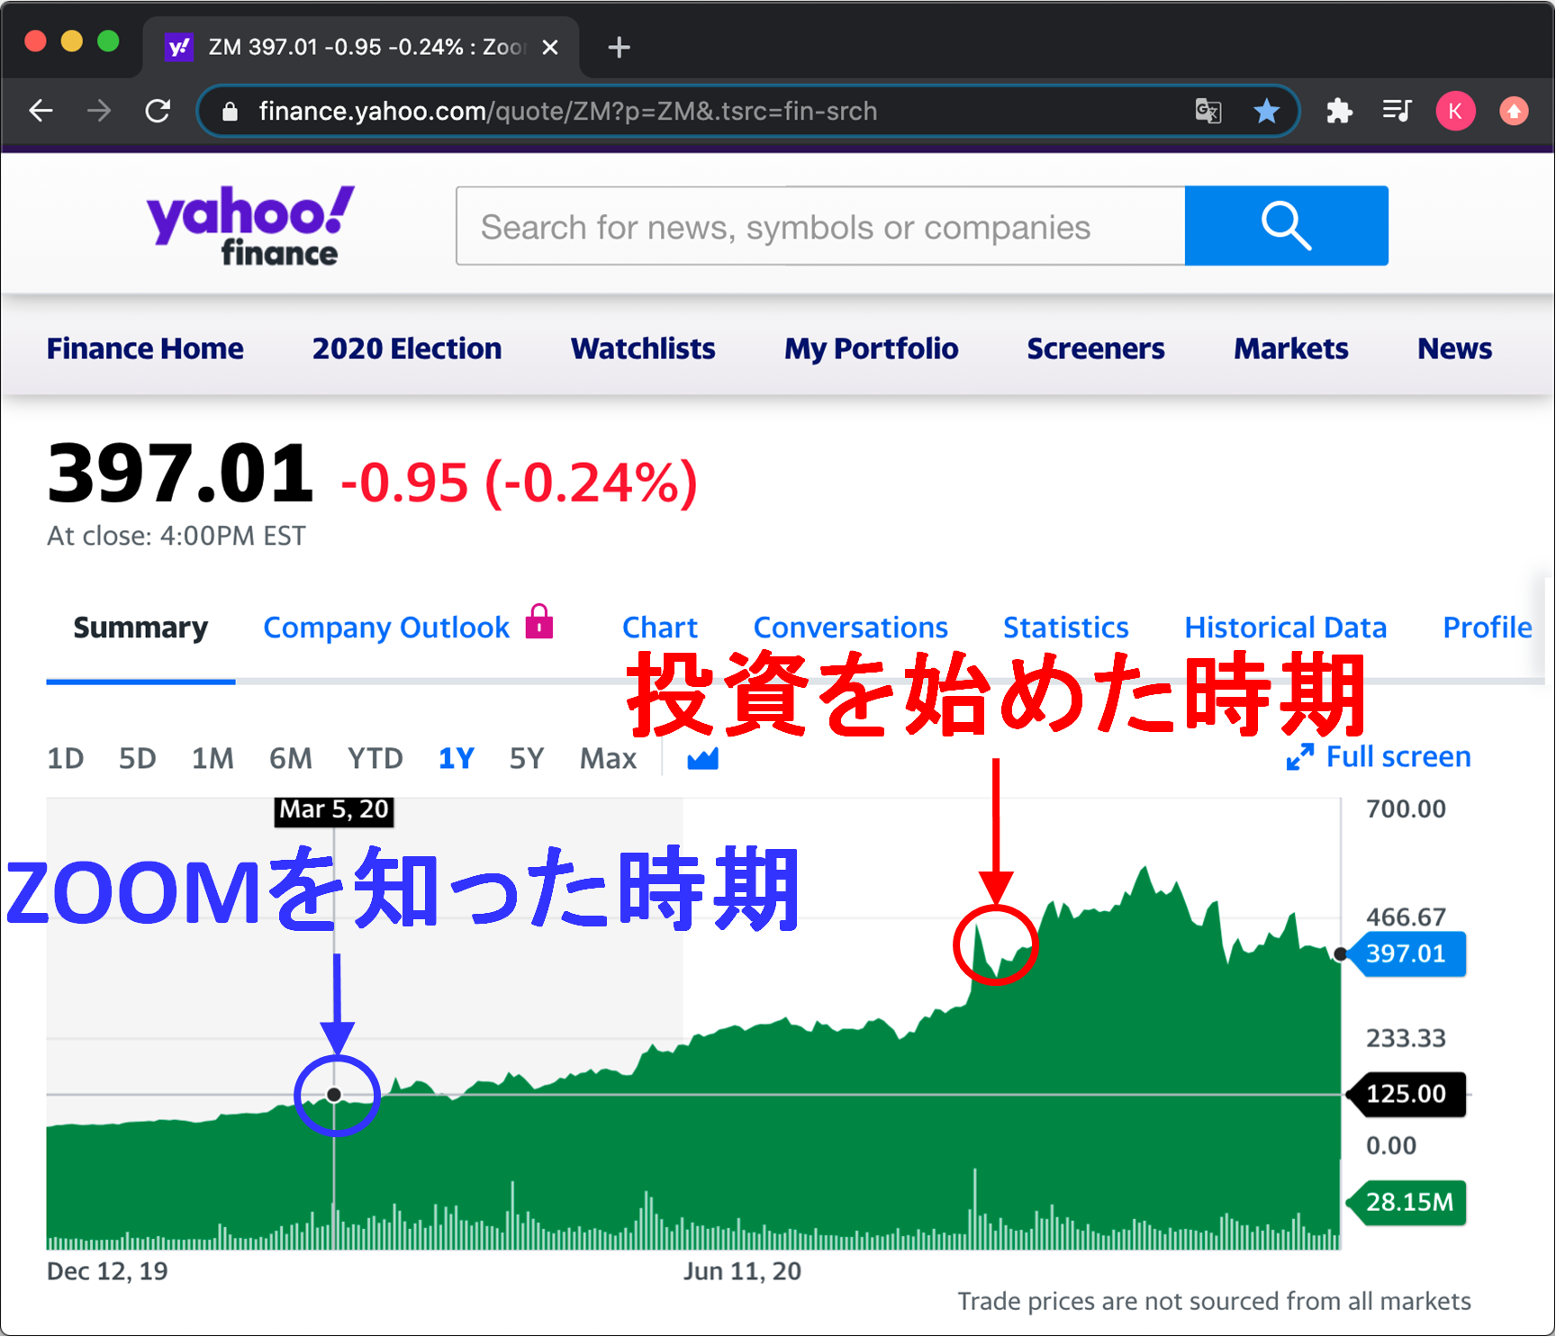Open My Portfolio menu item
Screen dimensions: 1556x1337
pos(871,349)
